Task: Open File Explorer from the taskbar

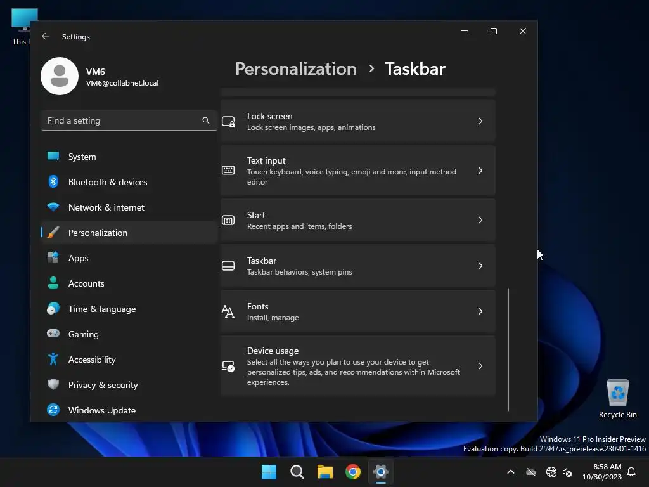Action: tap(325, 472)
